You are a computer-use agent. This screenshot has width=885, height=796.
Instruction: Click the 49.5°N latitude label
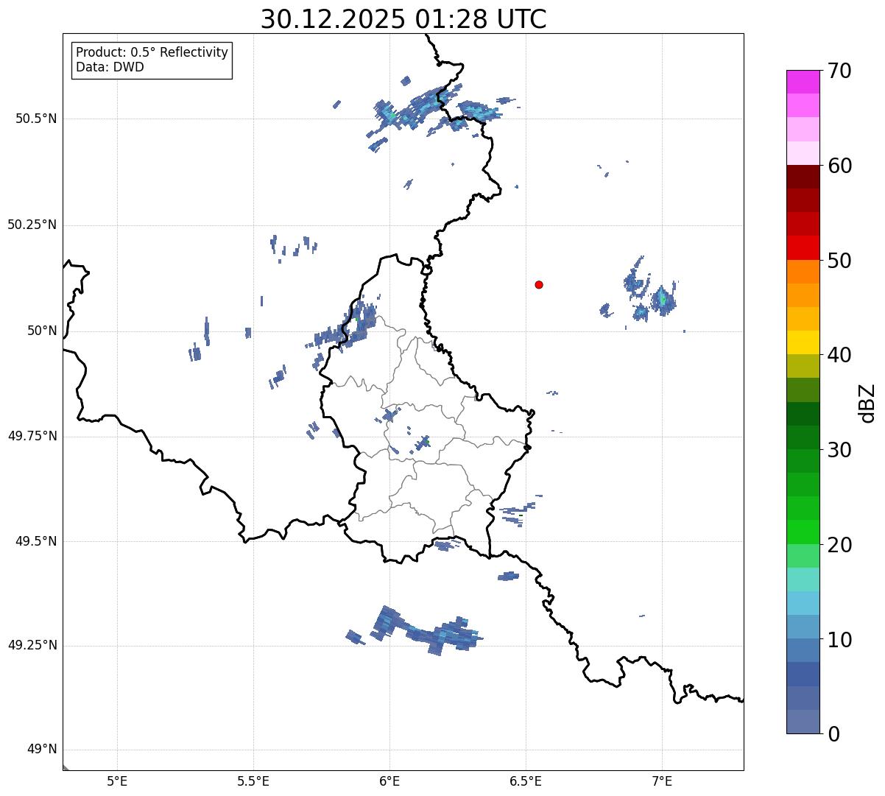point(35,541)
